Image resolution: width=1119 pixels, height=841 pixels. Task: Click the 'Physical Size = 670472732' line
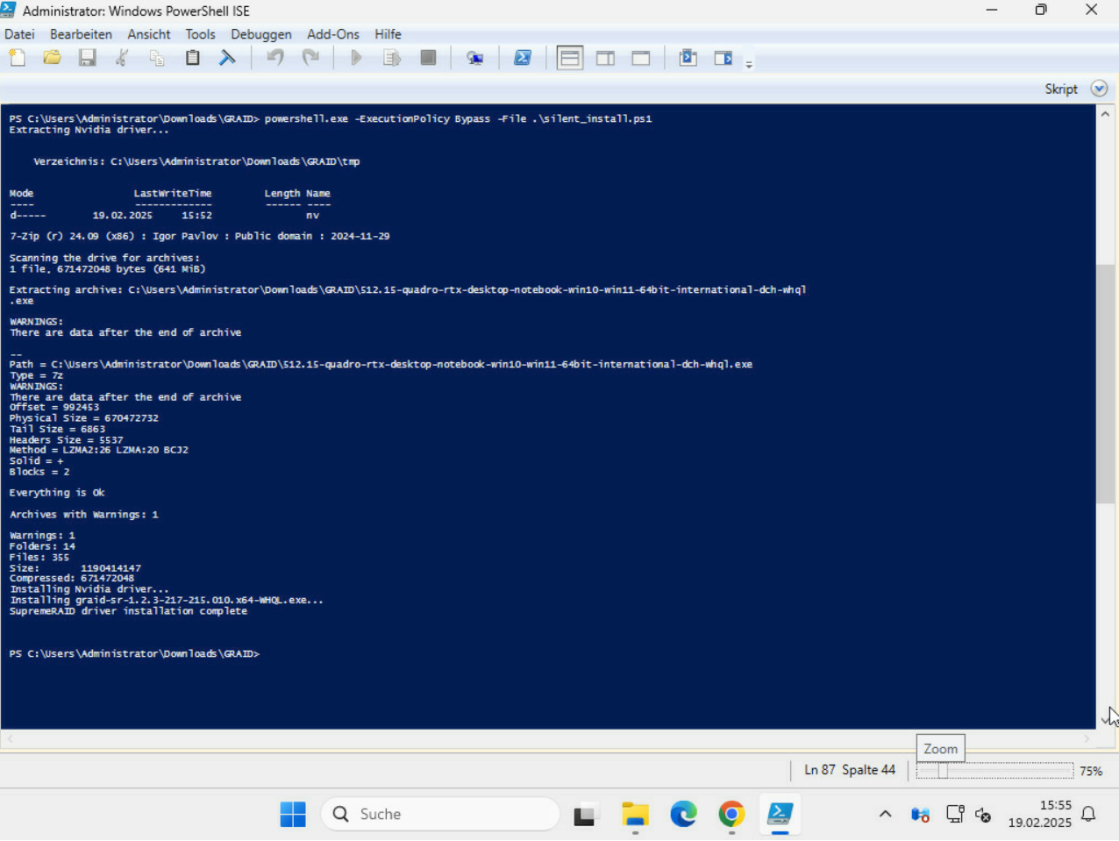tap(83, 418)
